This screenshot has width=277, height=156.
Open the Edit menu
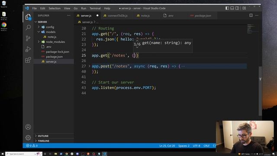coord(42,8)
